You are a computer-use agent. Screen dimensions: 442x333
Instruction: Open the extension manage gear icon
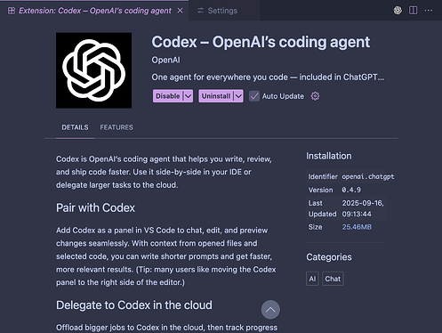(x=315, y=96)
